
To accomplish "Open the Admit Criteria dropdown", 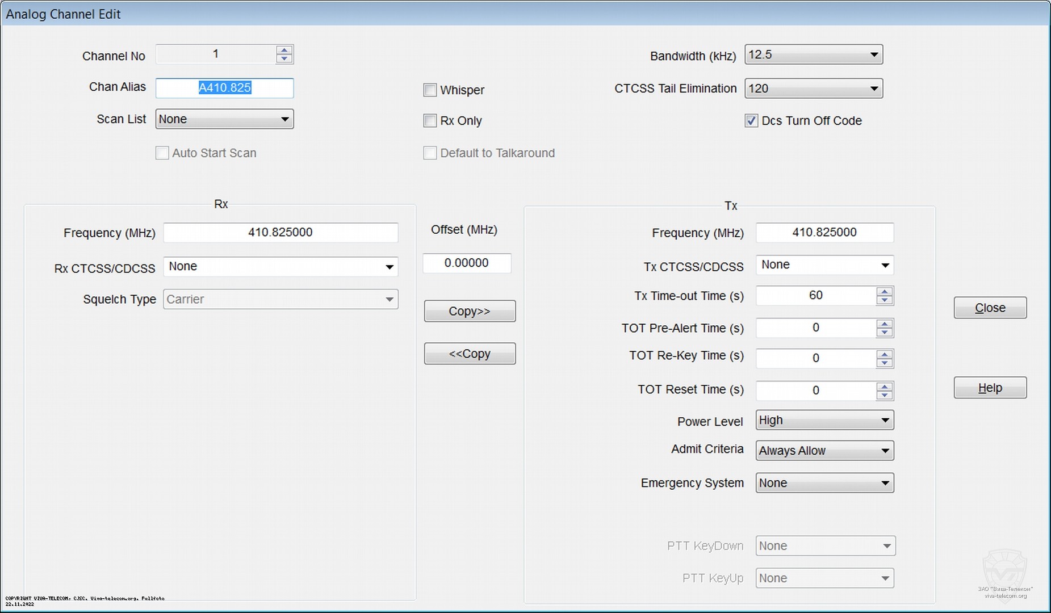I will [x=824, y=451].
